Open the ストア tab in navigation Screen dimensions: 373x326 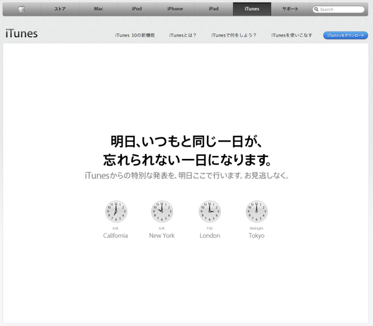pyautogui.click(x=60, y=9)
